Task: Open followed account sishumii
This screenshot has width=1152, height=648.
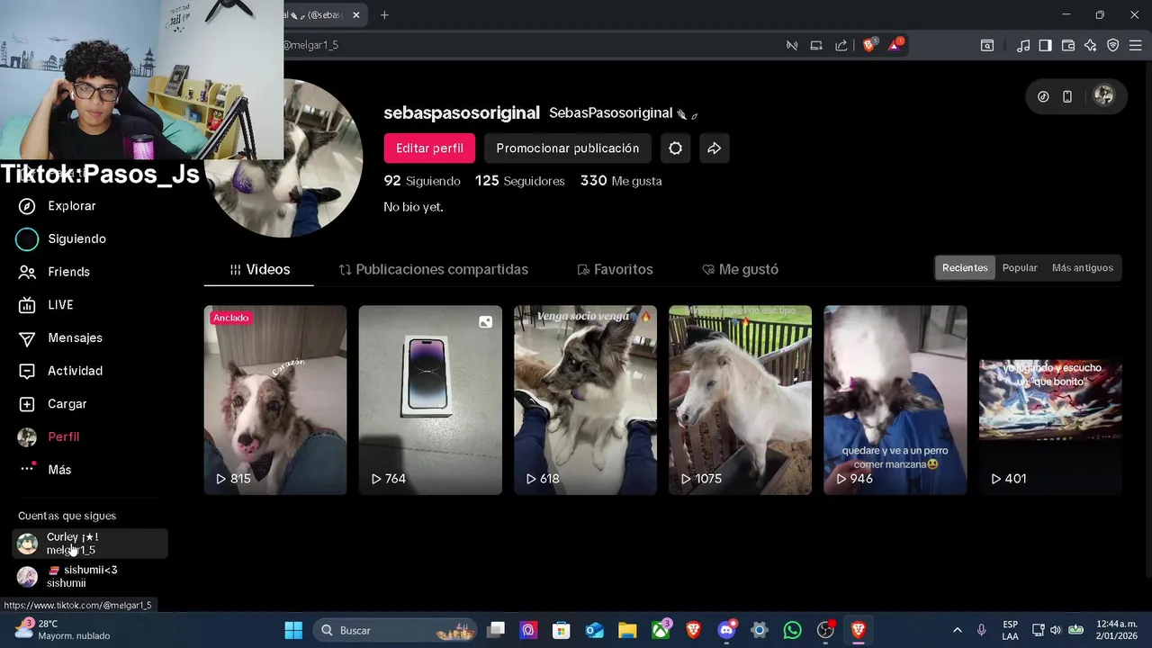Action: 90,576
